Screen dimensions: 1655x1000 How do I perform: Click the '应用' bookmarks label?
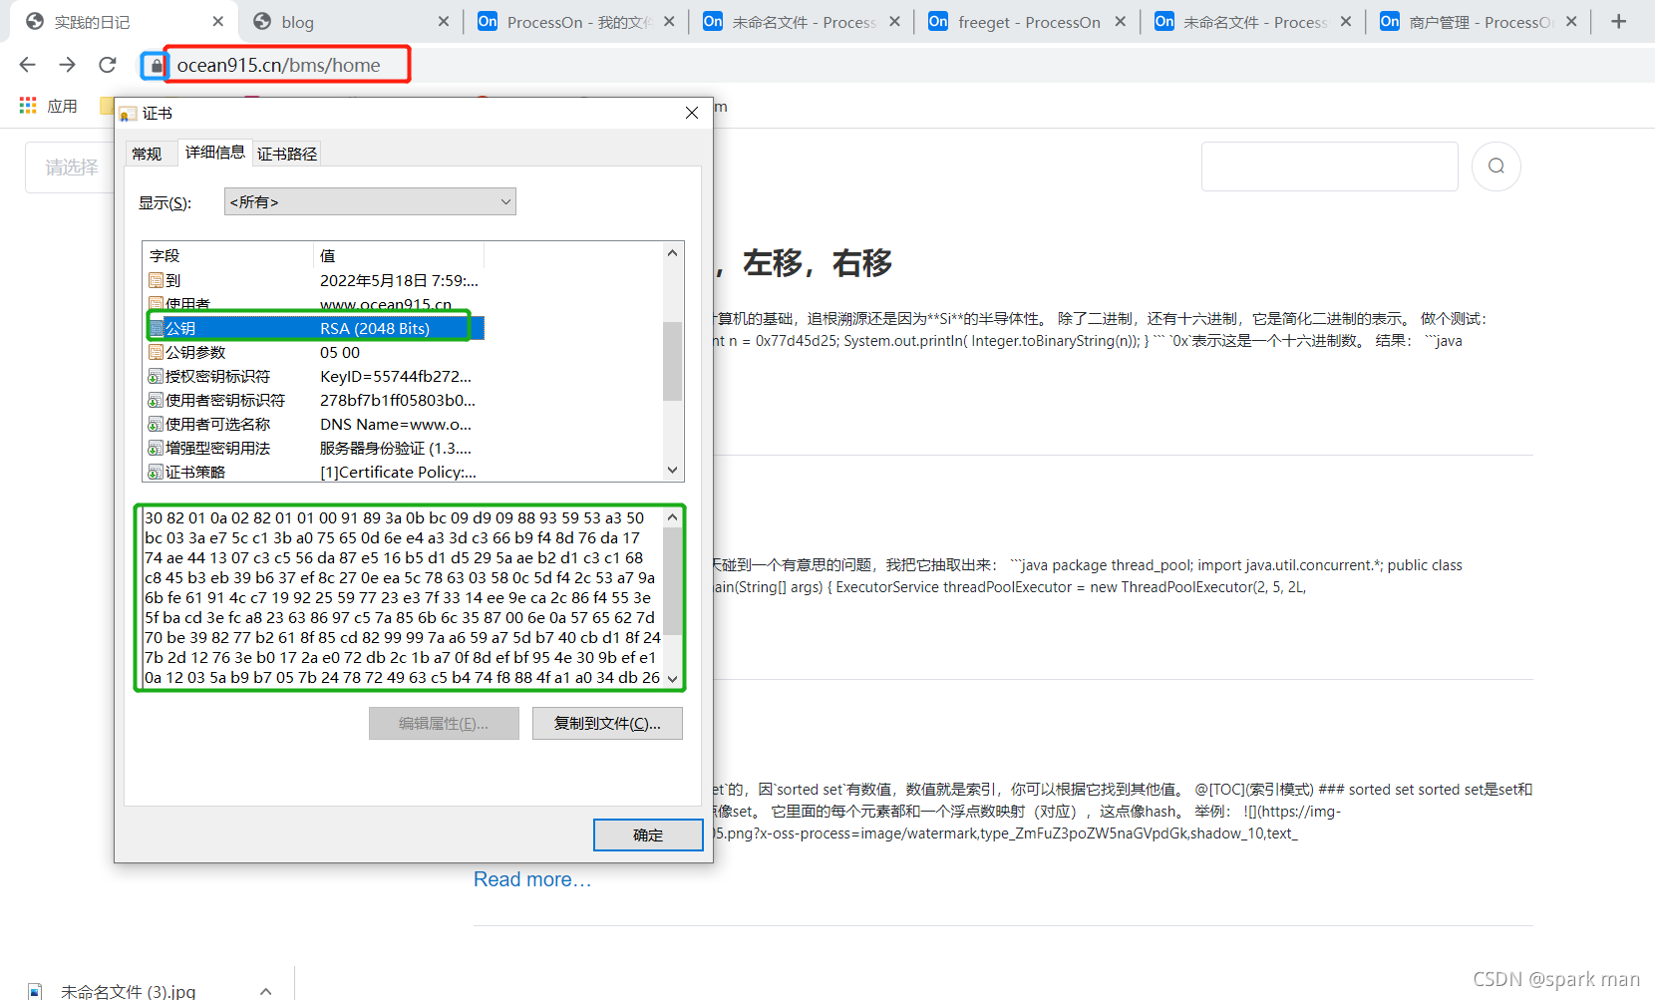(x=62, y=106)
